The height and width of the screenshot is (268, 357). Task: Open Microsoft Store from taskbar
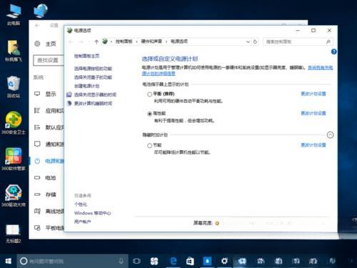click(x=190, y=261)
